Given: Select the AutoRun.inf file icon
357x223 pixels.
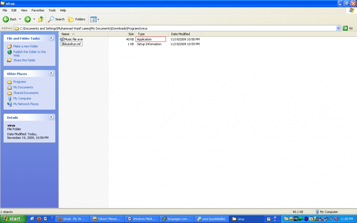Looking at the screenshot, I should point(62,44).
